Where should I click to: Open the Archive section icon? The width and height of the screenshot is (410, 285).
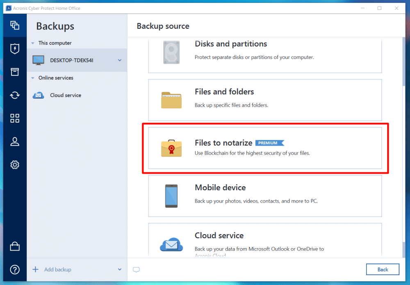(15, 72)
